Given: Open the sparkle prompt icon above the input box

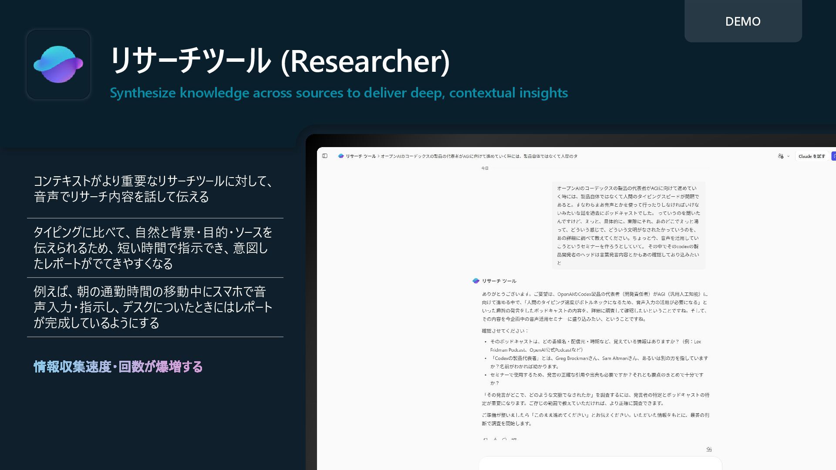Looking at the screenshot, I should [x=709, y=450].
